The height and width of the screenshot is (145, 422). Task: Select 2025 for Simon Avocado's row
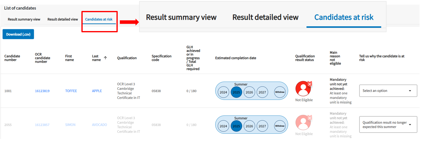pos(236,126)
